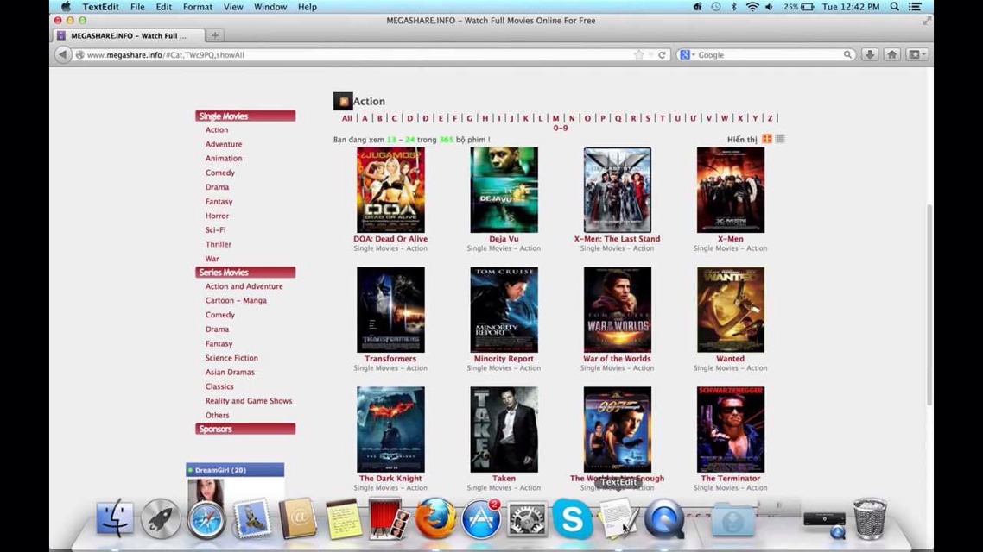Click the search magnifier in the Google field
The image size is (983, 552).
[847, 54]
